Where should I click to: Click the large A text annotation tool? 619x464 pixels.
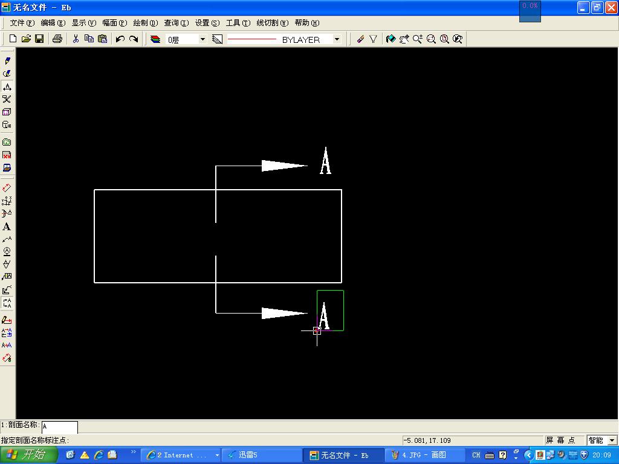tap(7, 227)
